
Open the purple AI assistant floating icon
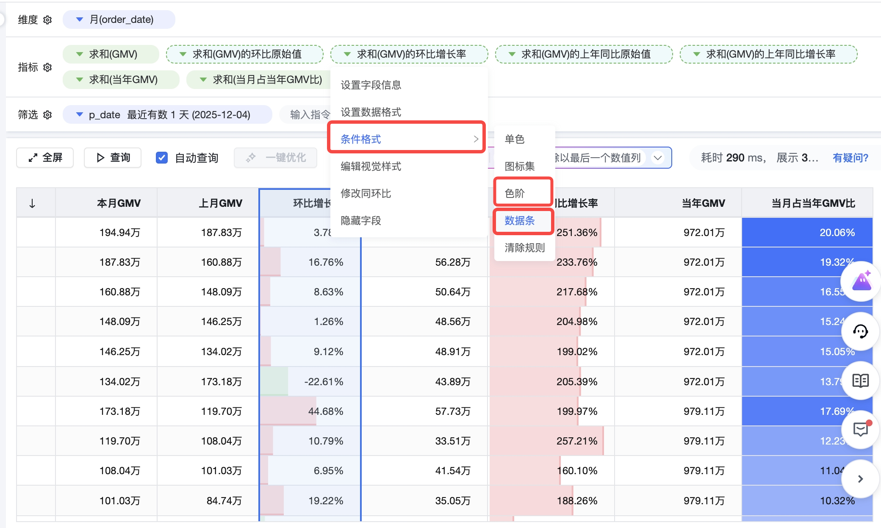(x=861, y=281)
